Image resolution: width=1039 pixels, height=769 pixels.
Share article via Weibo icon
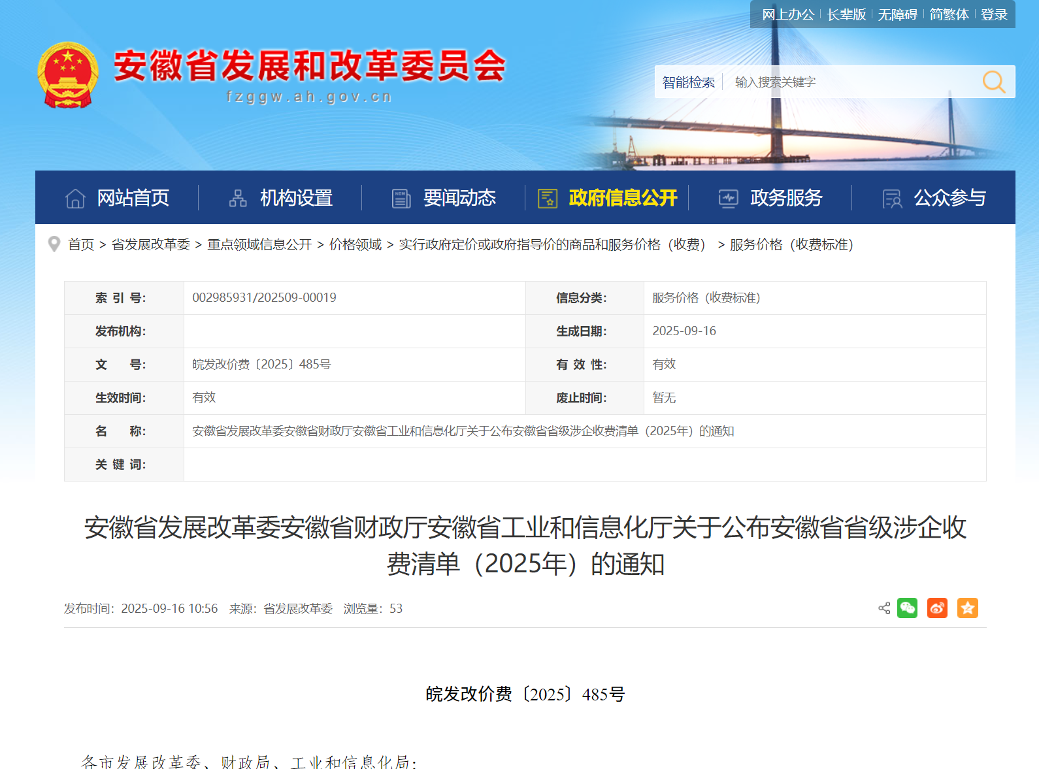pos(937,608)
